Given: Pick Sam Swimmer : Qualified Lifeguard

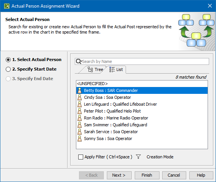Looking at the screenshot, I should pyautogui.click(x=142, y=125).
